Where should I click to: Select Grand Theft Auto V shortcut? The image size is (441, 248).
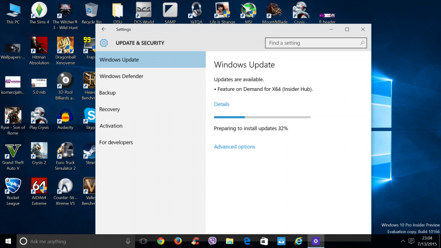point(13,157)
